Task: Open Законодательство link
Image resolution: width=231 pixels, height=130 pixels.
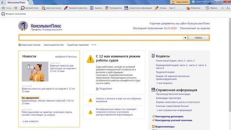Action: [54, 45]
